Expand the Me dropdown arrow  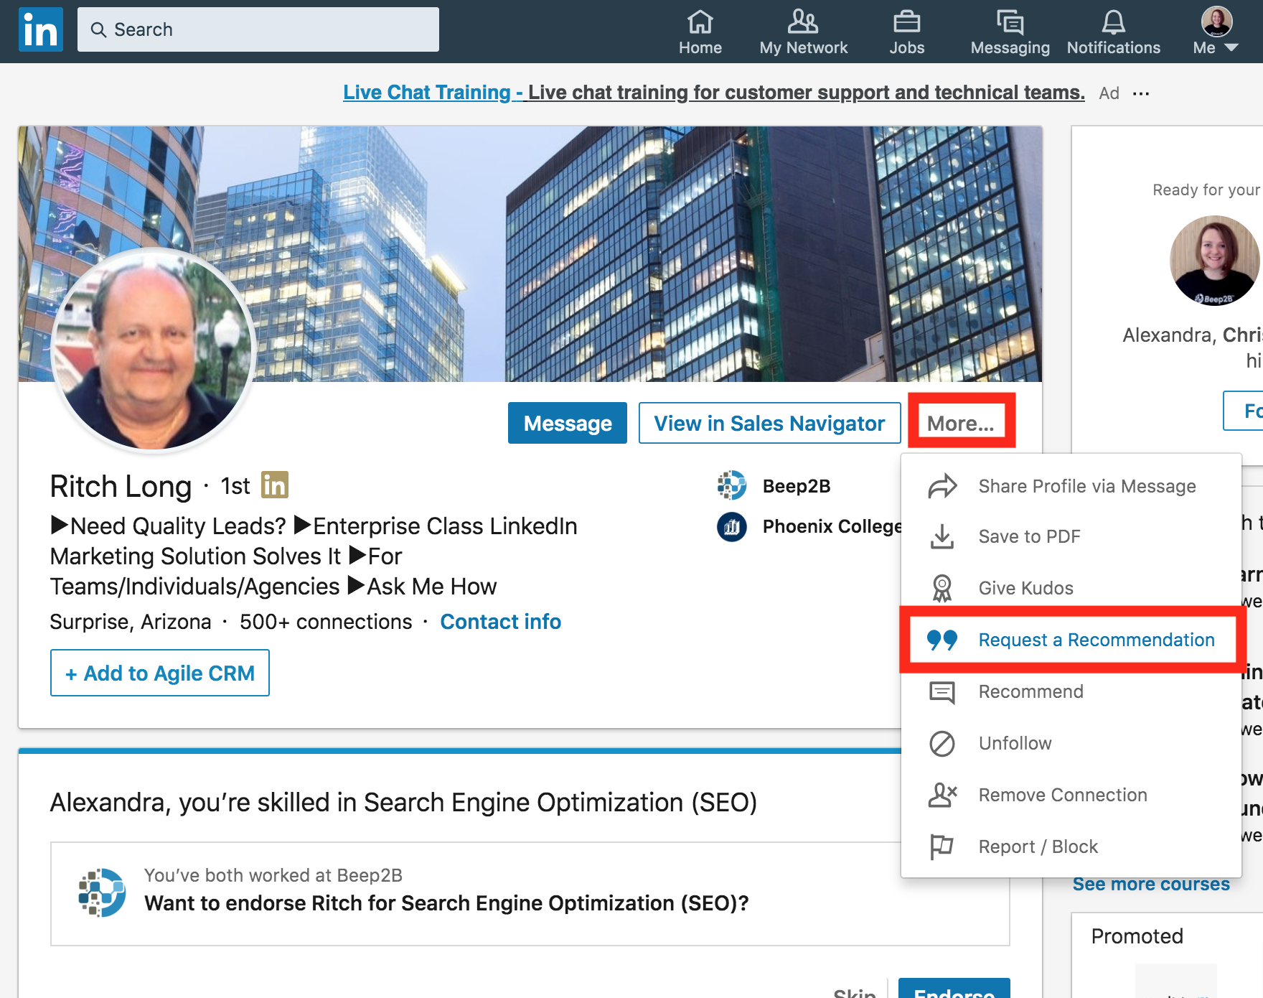point(1231,47)
